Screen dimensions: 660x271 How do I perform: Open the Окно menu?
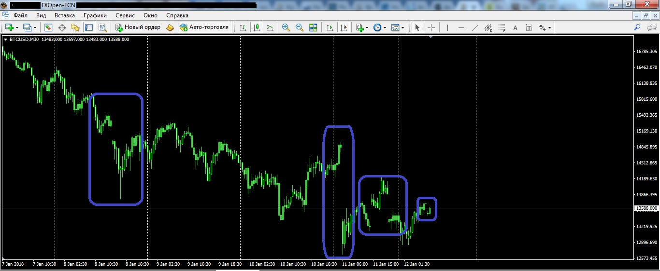pos(150,15)
